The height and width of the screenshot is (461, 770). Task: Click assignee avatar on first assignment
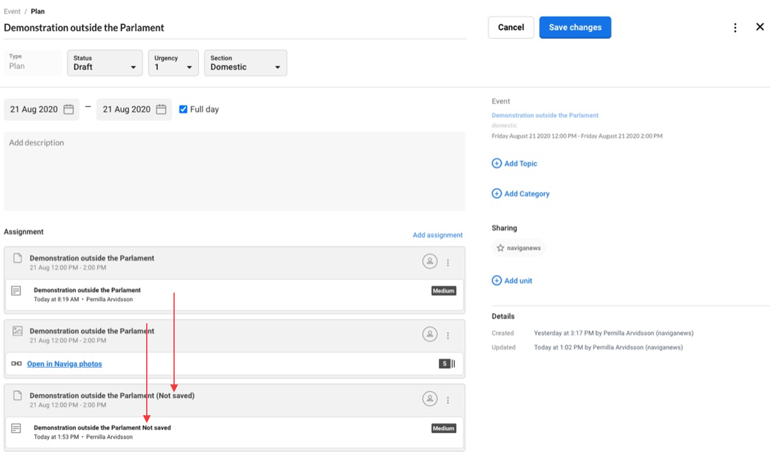click(x=429, y=262)
